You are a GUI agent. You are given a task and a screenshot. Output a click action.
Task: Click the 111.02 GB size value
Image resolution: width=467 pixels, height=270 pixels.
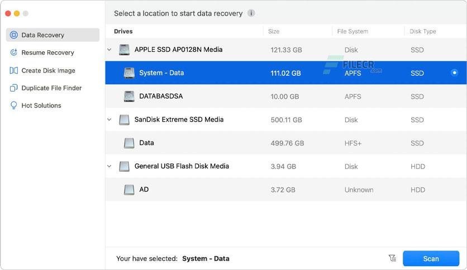(x=285, y=73)
